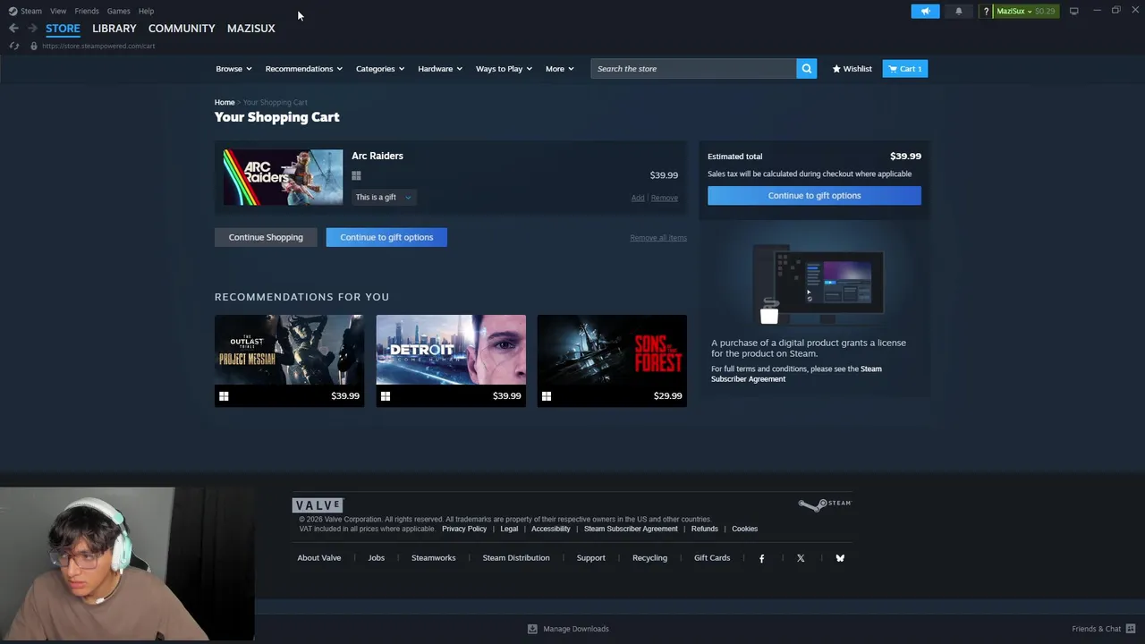
Task: Click Continue to gift options below cart item
Action: click(386, 237)
